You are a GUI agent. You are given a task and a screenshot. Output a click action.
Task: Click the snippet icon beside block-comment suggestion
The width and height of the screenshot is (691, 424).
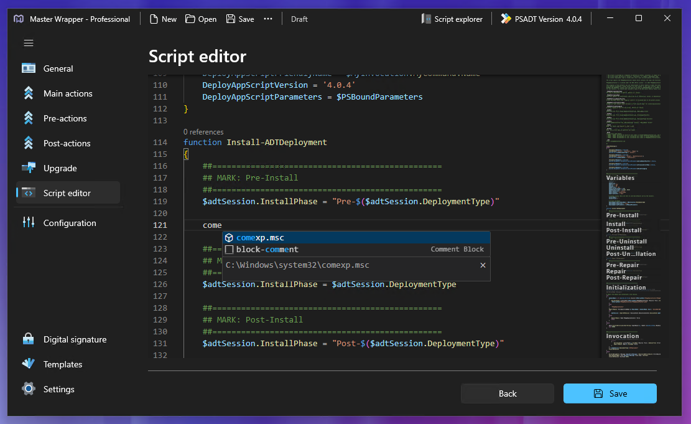coord(229,249)
